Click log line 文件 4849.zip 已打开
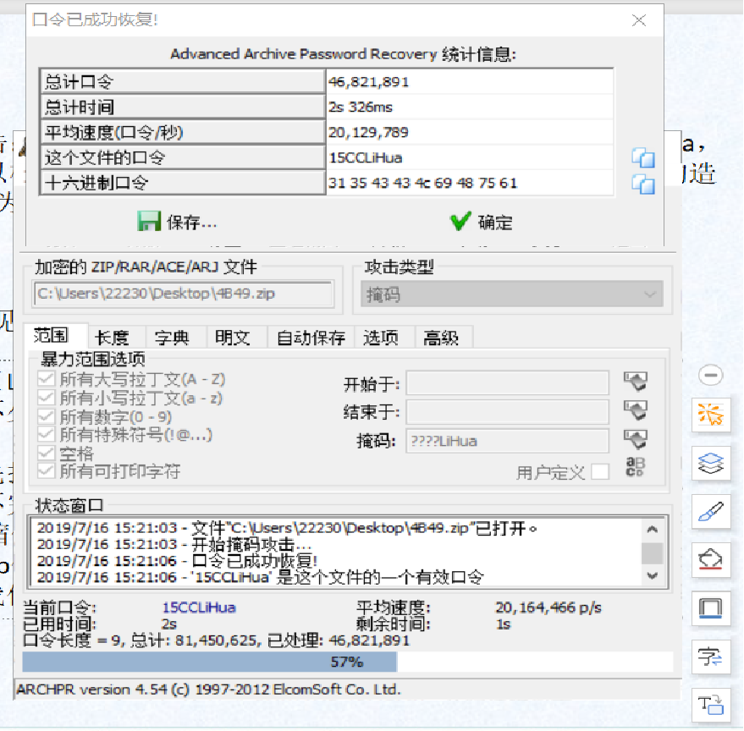Viewport: 744px width, 731px height. (x=287, y=528)
